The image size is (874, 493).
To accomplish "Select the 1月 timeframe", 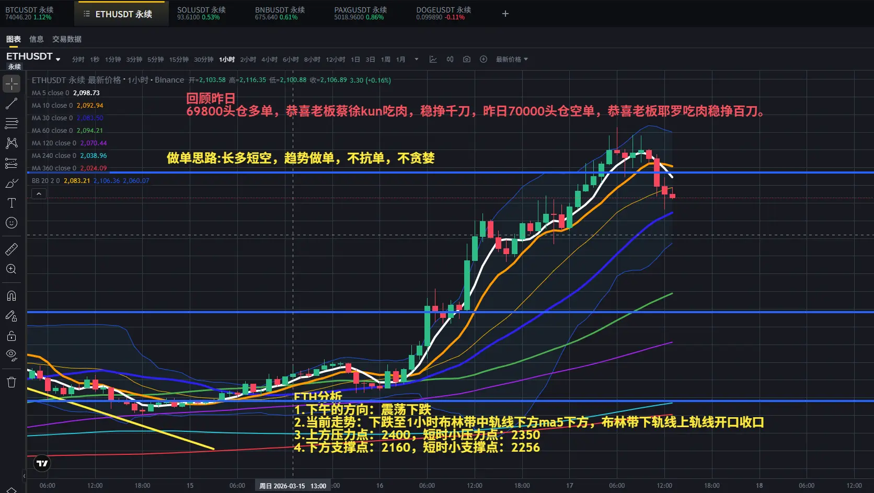I will (401, 59).
